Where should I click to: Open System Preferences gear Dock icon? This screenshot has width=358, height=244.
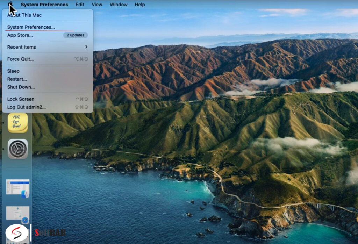point(18,149)
